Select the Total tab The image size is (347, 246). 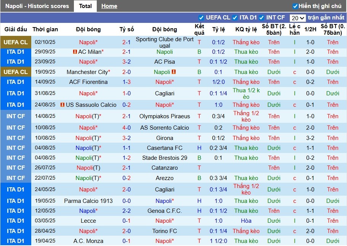[85, 6]
